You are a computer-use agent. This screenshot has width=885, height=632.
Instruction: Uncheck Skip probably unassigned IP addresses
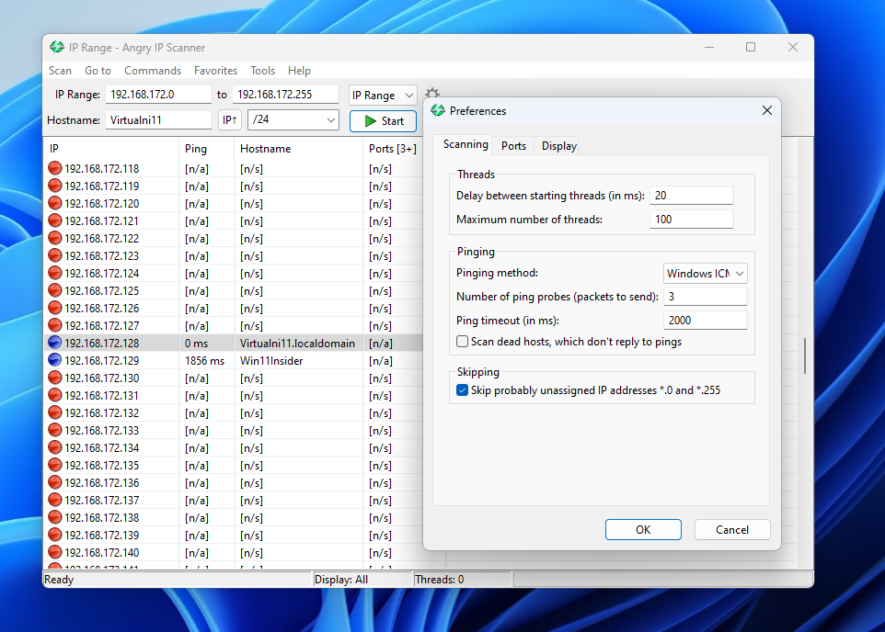462,389
